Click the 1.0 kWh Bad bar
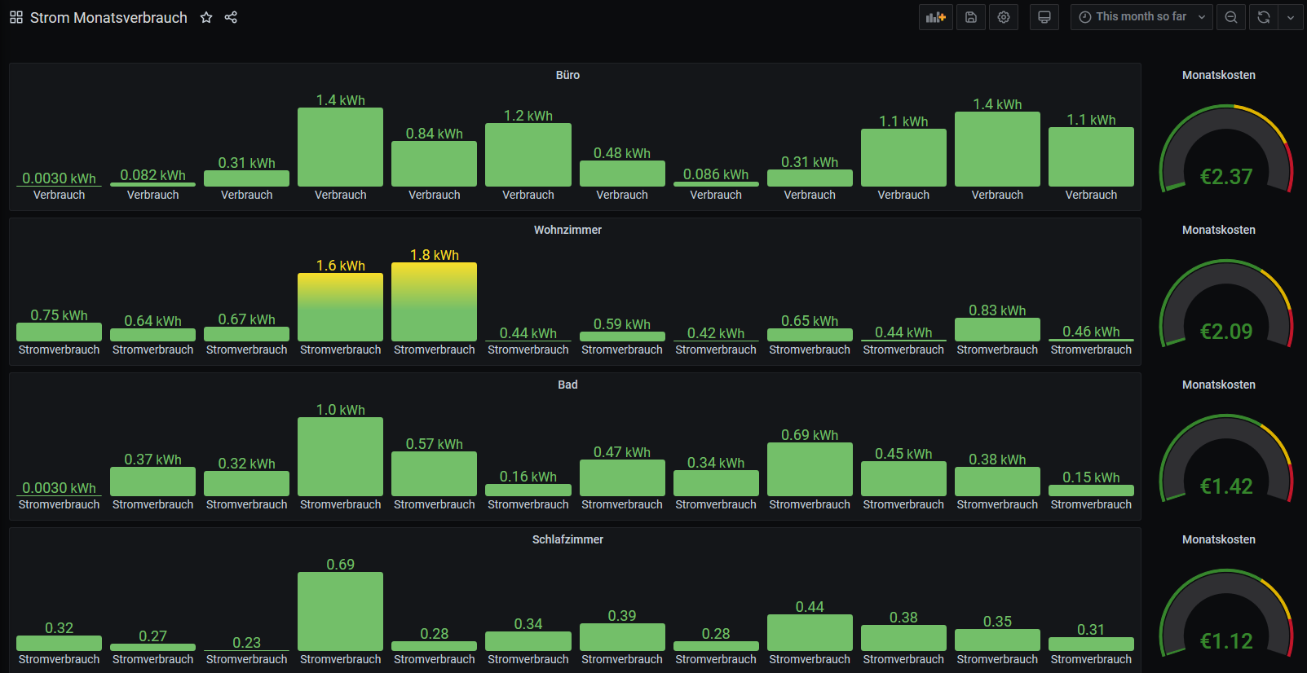This screenshot has height=673, width=1307. tap(340, 456)
